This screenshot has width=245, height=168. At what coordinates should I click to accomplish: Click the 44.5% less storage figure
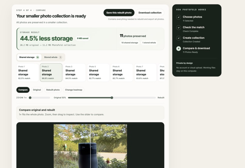[47, 38]
